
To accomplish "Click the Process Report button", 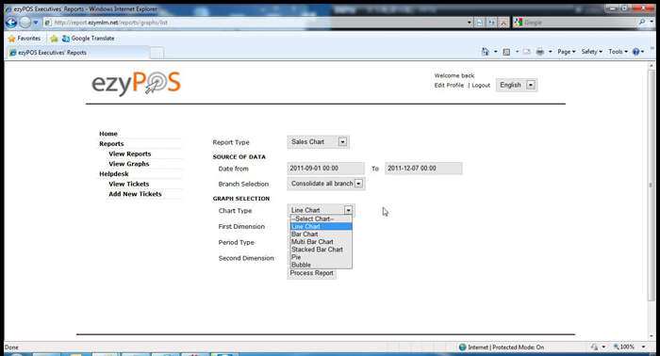I will [x=311, y=274].
